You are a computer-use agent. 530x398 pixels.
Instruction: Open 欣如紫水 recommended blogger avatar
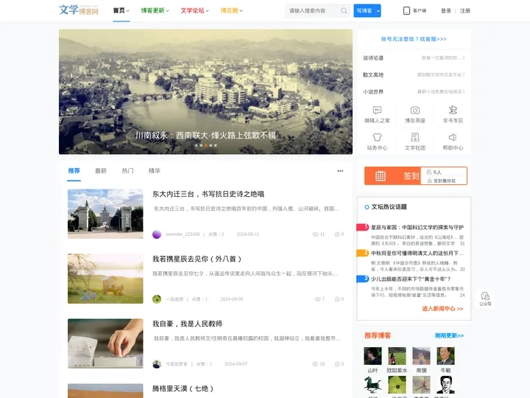click(397, 356)
